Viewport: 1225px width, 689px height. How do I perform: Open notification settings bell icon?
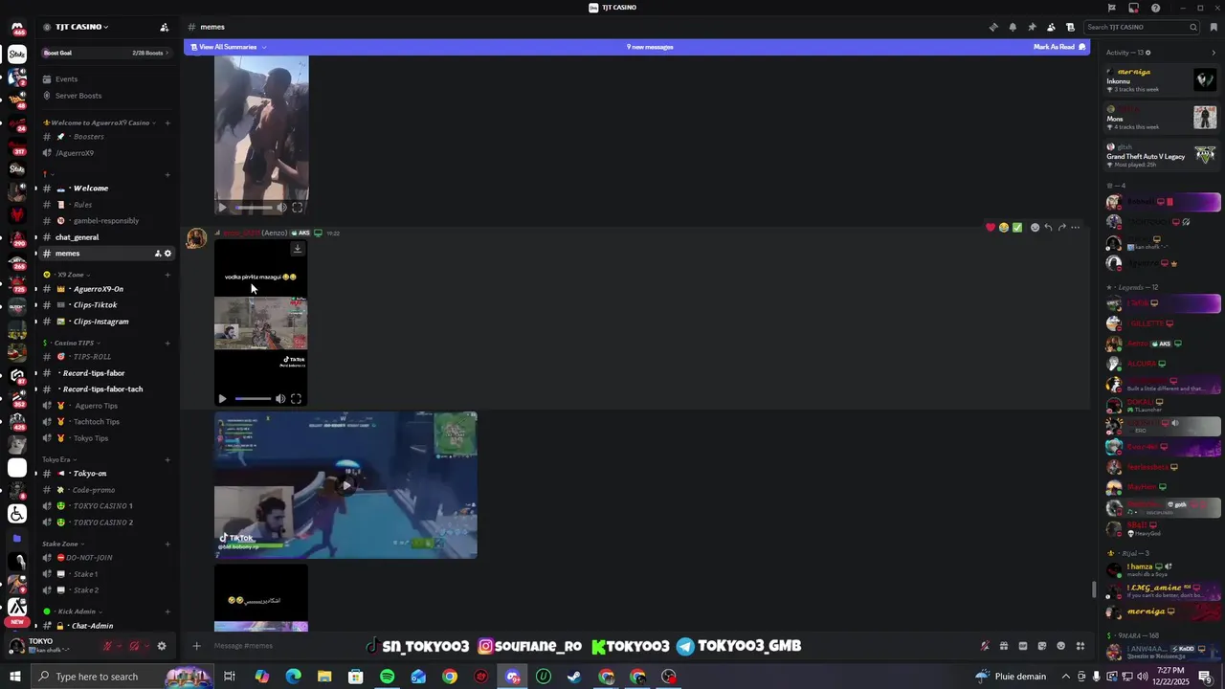[x=1013, y=27]
